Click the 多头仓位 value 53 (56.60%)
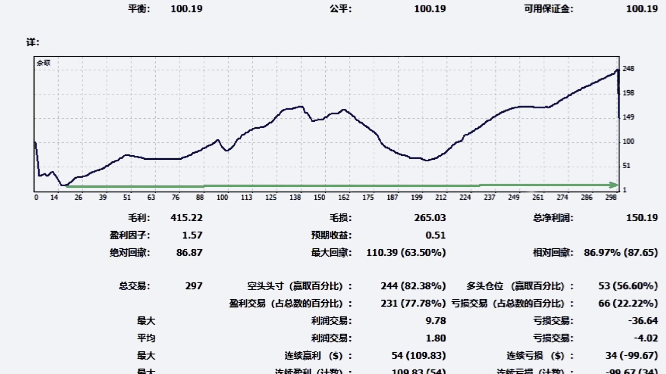Image resolution: width=666 pixels, height=374 pixels. click(x=628, y=286)
